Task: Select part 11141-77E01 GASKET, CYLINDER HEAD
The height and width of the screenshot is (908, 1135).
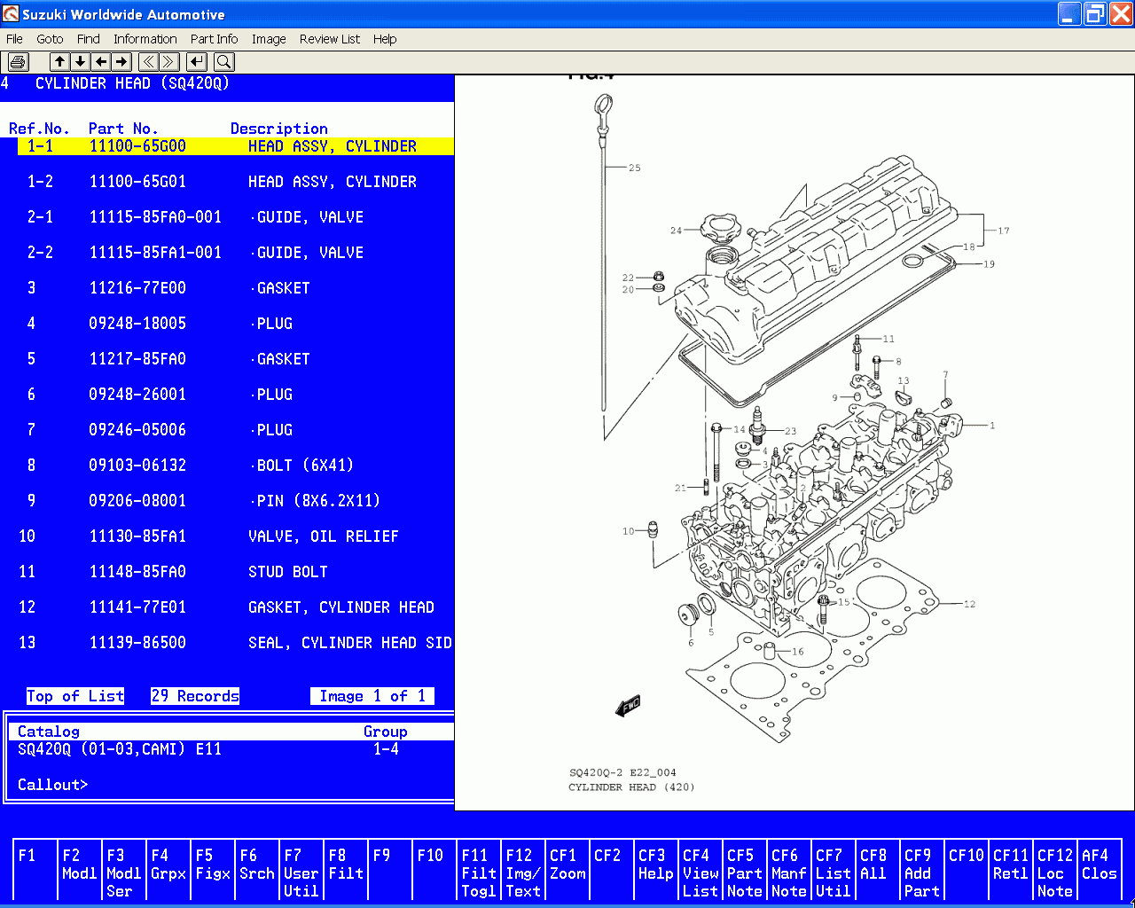Action: click(236, 607)
